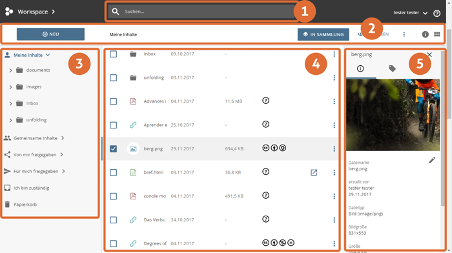Screen dimensions: 452x253
Task: Open external link icon for bref.html
Action: click(x=314, y=172)
